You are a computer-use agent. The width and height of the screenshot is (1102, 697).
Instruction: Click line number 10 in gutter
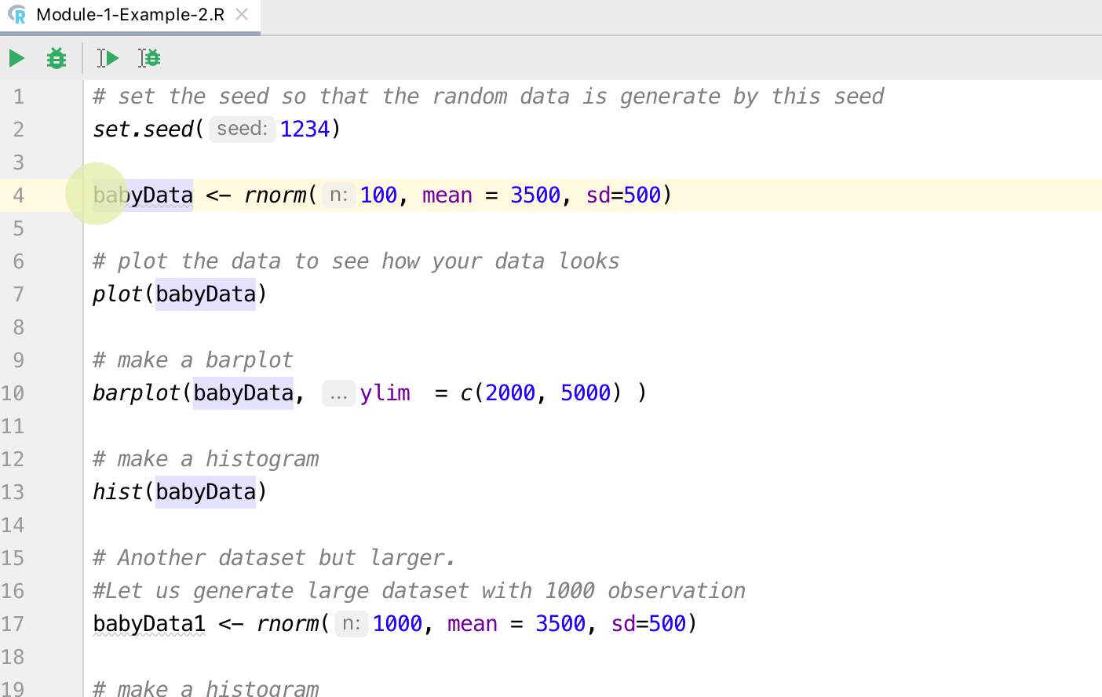click(13, 393)
